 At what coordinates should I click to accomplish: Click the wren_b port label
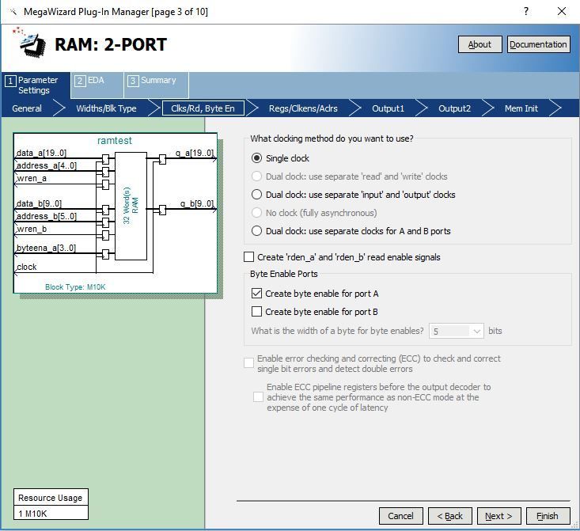pos(32,229)
